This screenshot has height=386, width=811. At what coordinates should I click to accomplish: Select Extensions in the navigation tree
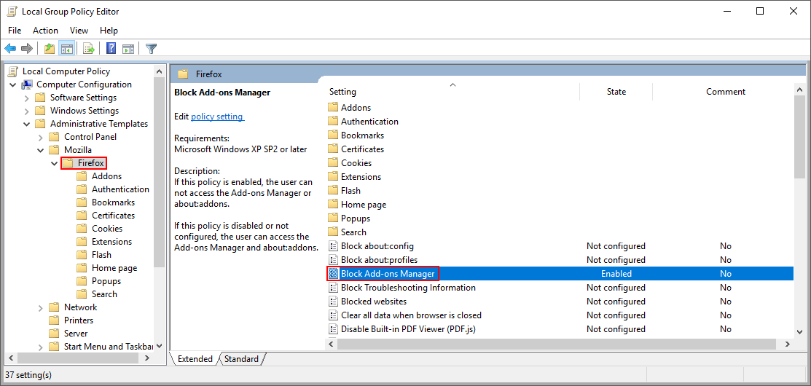tap(111, 242)
